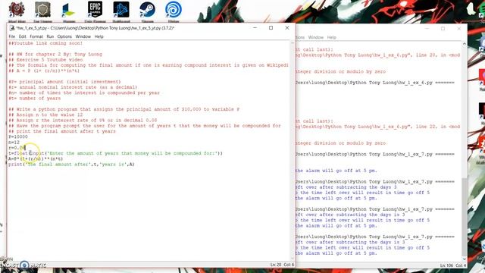Click shell traceback line mentioning 'line 22'

(378, 127)
